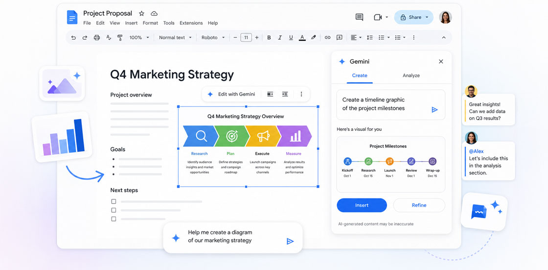The image size is (548, 270).
Task: Expand the video call dropdown arrow
Action: [387, 17]
